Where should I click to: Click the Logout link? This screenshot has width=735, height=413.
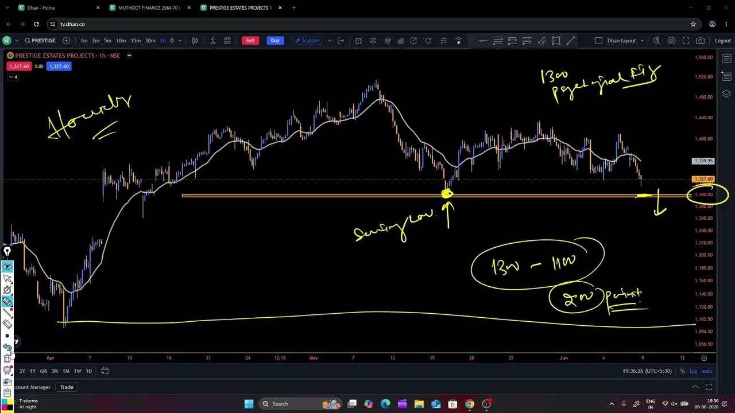pos(722,41)
